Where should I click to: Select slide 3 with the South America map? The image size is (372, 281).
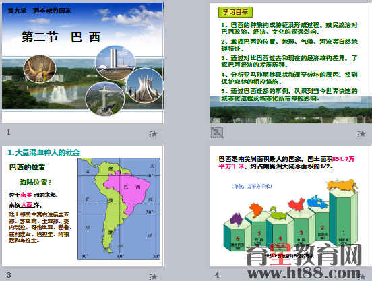(83, 206)
